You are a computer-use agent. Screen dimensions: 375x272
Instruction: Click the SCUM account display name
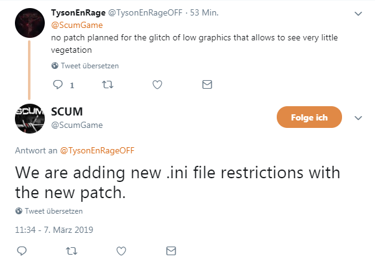tap(67, 111)
